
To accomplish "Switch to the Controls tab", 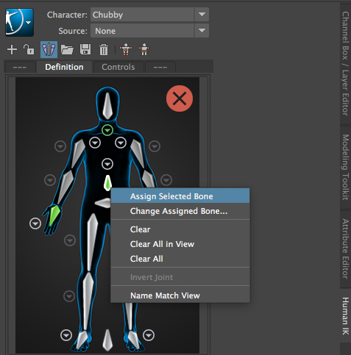I will click(118, 67).
